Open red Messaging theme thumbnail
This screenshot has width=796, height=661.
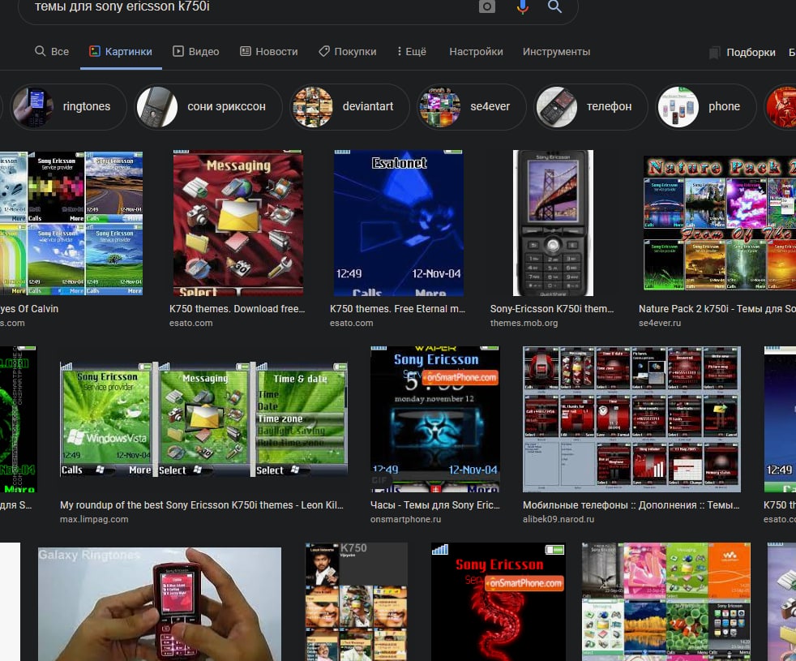tap(238, 222)
